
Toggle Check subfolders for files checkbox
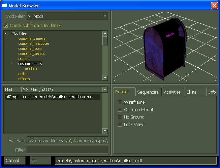point(6,26)
